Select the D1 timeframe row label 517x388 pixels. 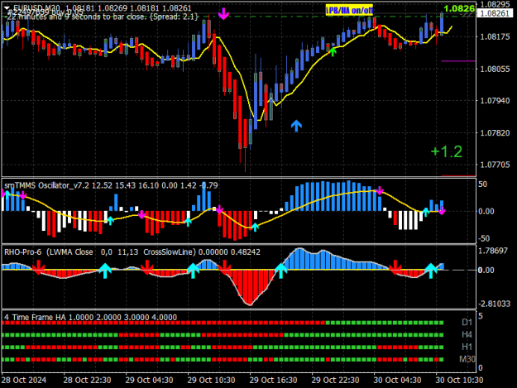tap(467, 322)
